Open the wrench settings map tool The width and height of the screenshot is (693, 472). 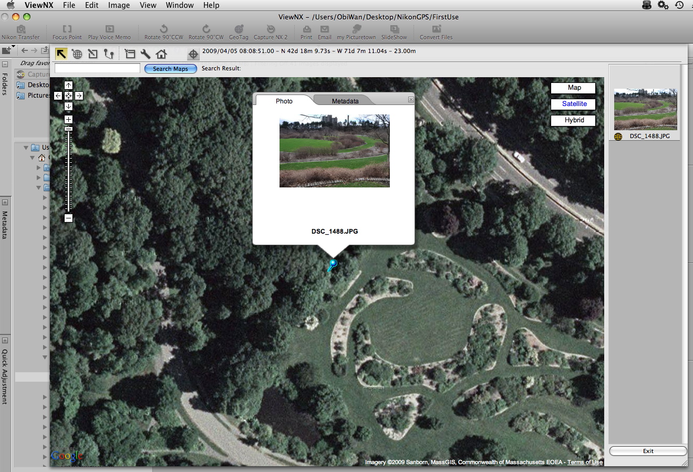click(x=146, y=54)
